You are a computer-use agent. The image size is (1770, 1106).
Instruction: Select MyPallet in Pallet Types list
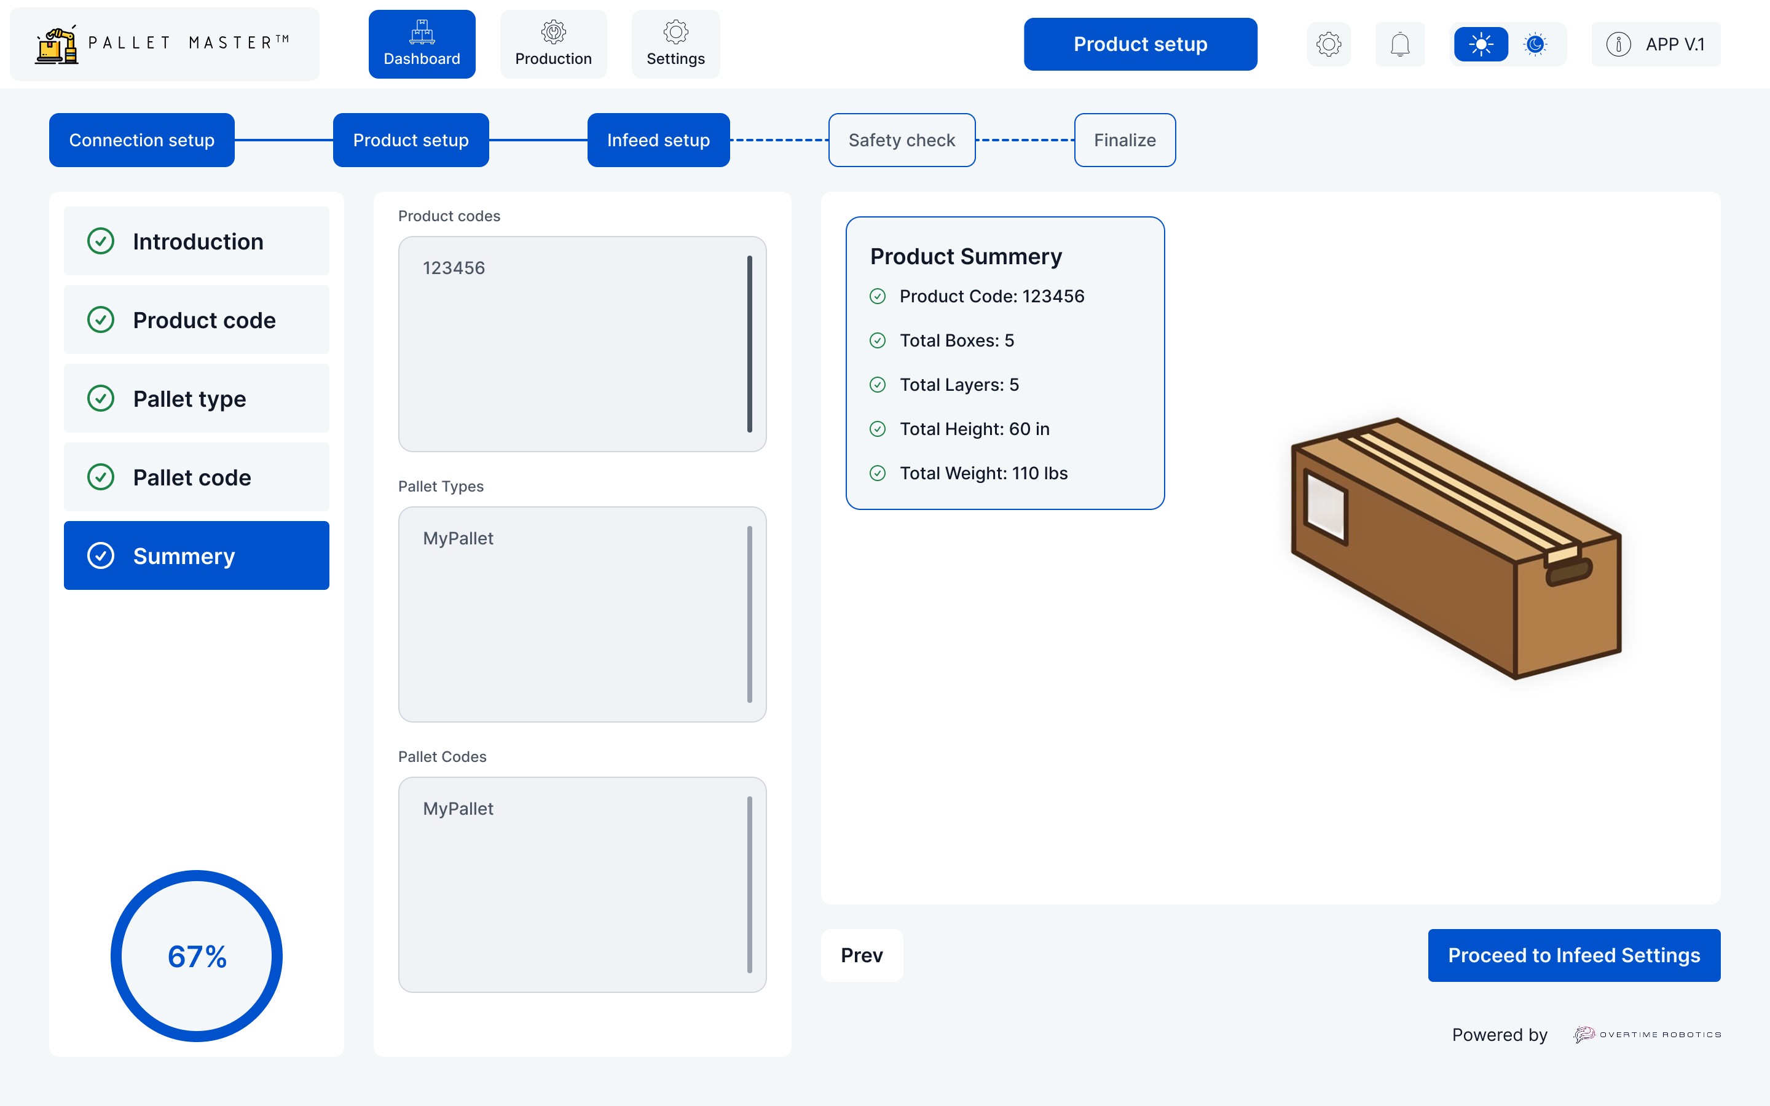point(458,538)
